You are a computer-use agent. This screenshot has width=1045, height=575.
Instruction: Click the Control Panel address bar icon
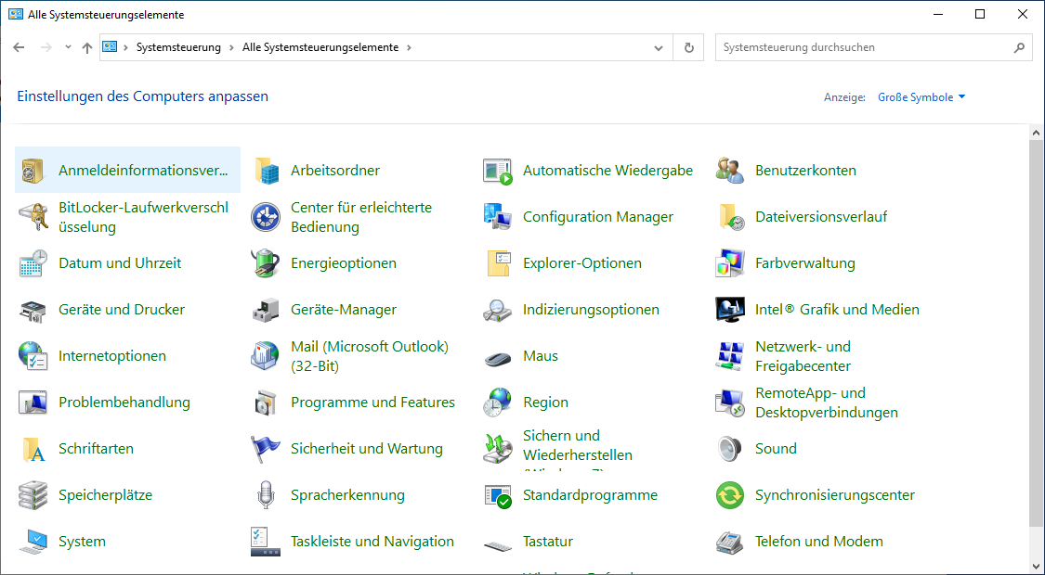point(110,47)
